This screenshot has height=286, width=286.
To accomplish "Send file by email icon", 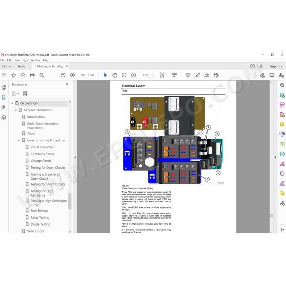I will 272,75.
